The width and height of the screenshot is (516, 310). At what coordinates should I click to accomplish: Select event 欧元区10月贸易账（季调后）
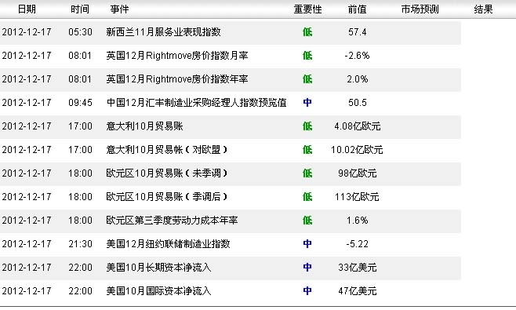click(x=167, y=197)
